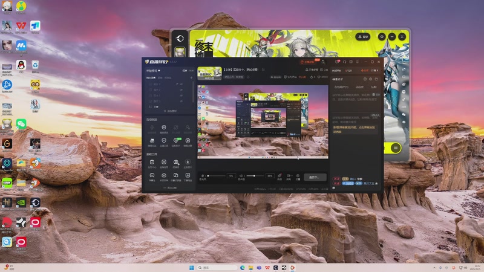Click the grey start live button below preview
The height and width of the screenshot is (272, 484).
coord(315,177)
